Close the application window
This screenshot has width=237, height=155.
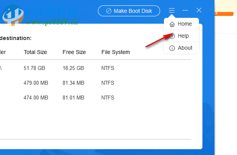(x=199, y=10)
